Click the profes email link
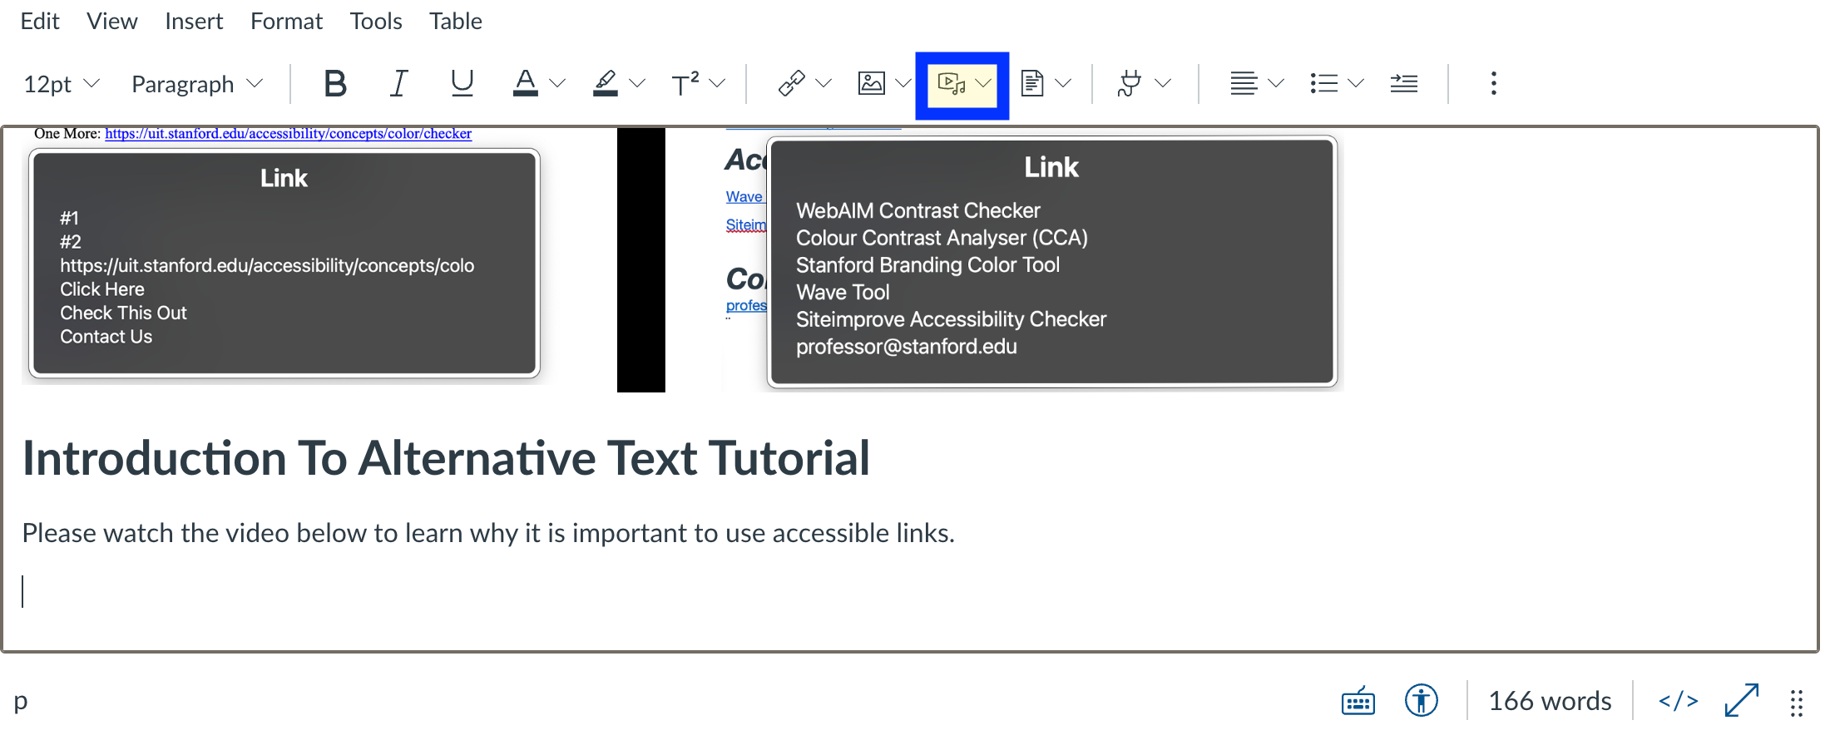This screenshot has width=1830, height=735. pyautogui.click(x=746, y=306)
